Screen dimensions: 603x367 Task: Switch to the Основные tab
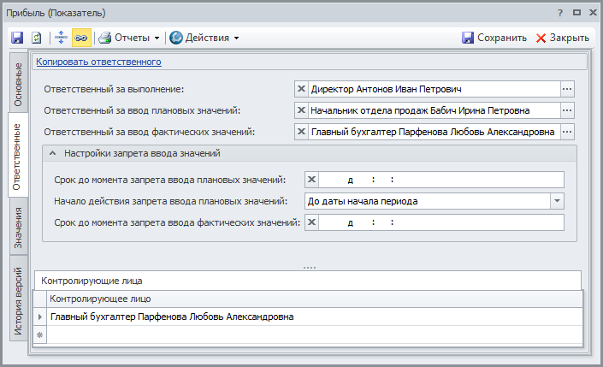pos(18,85)
